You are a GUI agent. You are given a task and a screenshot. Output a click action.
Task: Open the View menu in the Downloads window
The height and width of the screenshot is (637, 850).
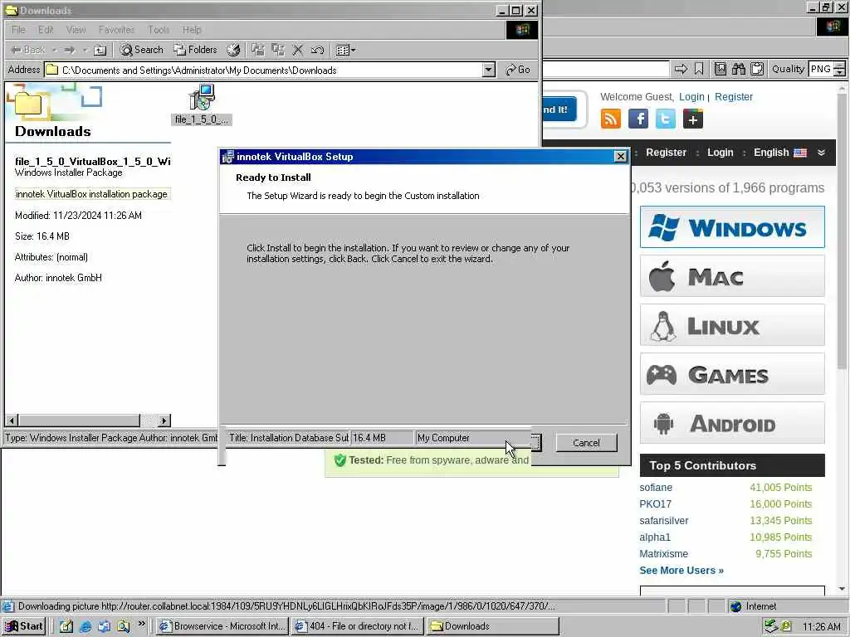[x=76, y=30]
